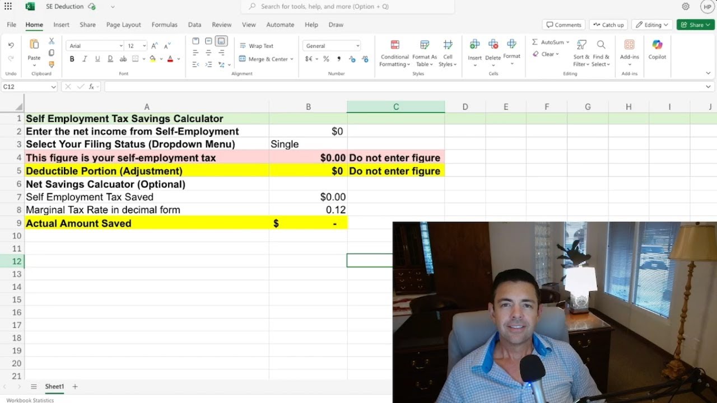
Task: Toggle Wrap Text
Action: click(257, 46)
